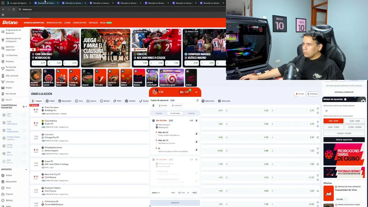Screen dimensions: 368x207
Task: Open the Win-Streak sidebar item
Action: tap(11, 94)
